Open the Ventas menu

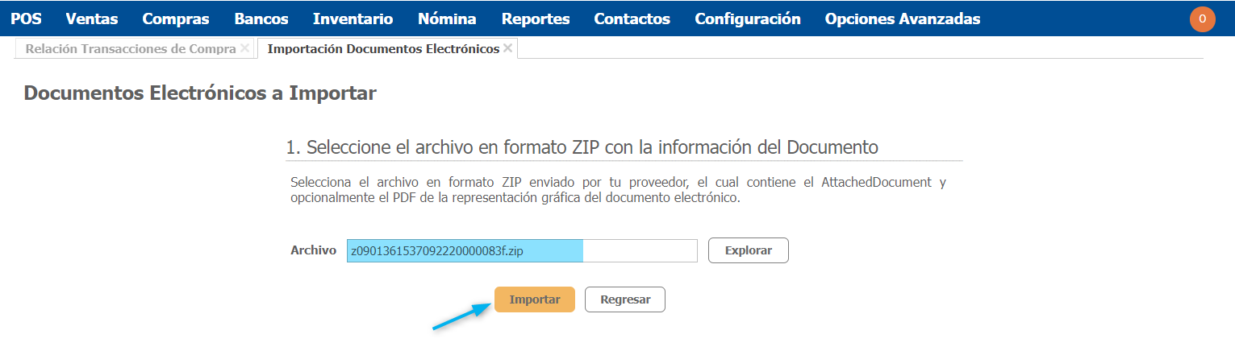[x=91, y=19]
